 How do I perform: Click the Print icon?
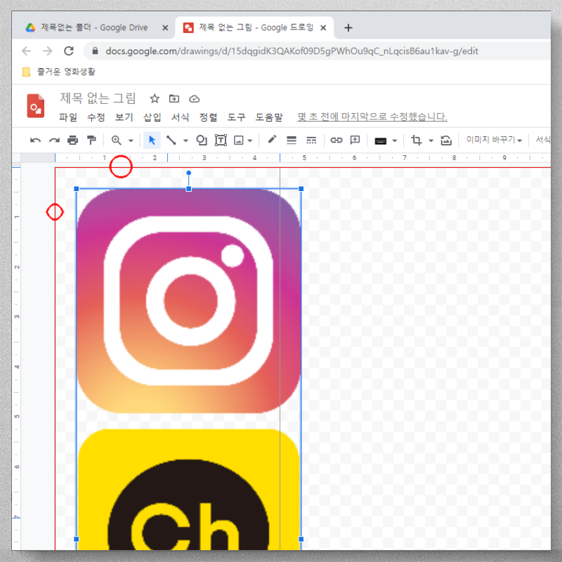point(73,140)
